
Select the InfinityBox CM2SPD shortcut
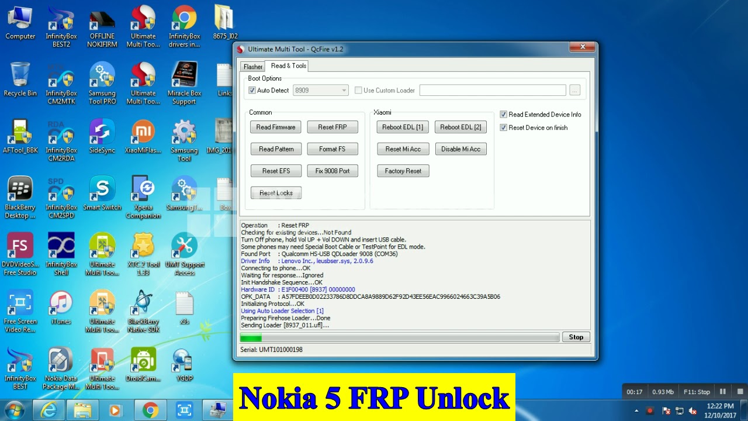click(x=61, y=198)
